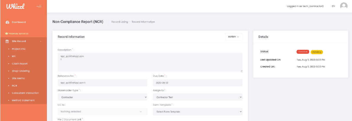Image resolution: width=352 pixels, height=121 pixels.
Task: Open the RFI sidebar item
Action: tap(14, 56)
